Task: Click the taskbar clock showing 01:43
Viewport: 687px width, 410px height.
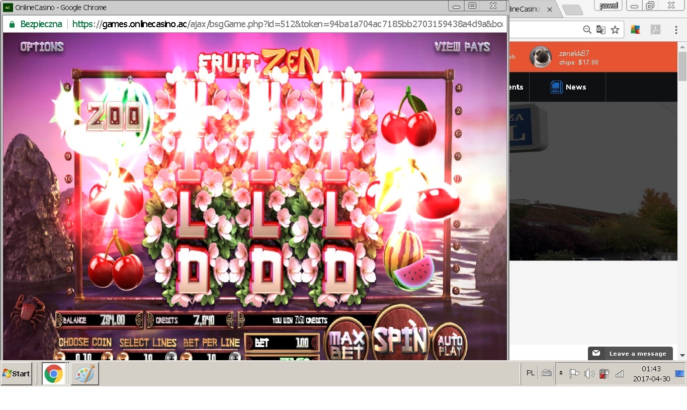Action: (651, 374)
